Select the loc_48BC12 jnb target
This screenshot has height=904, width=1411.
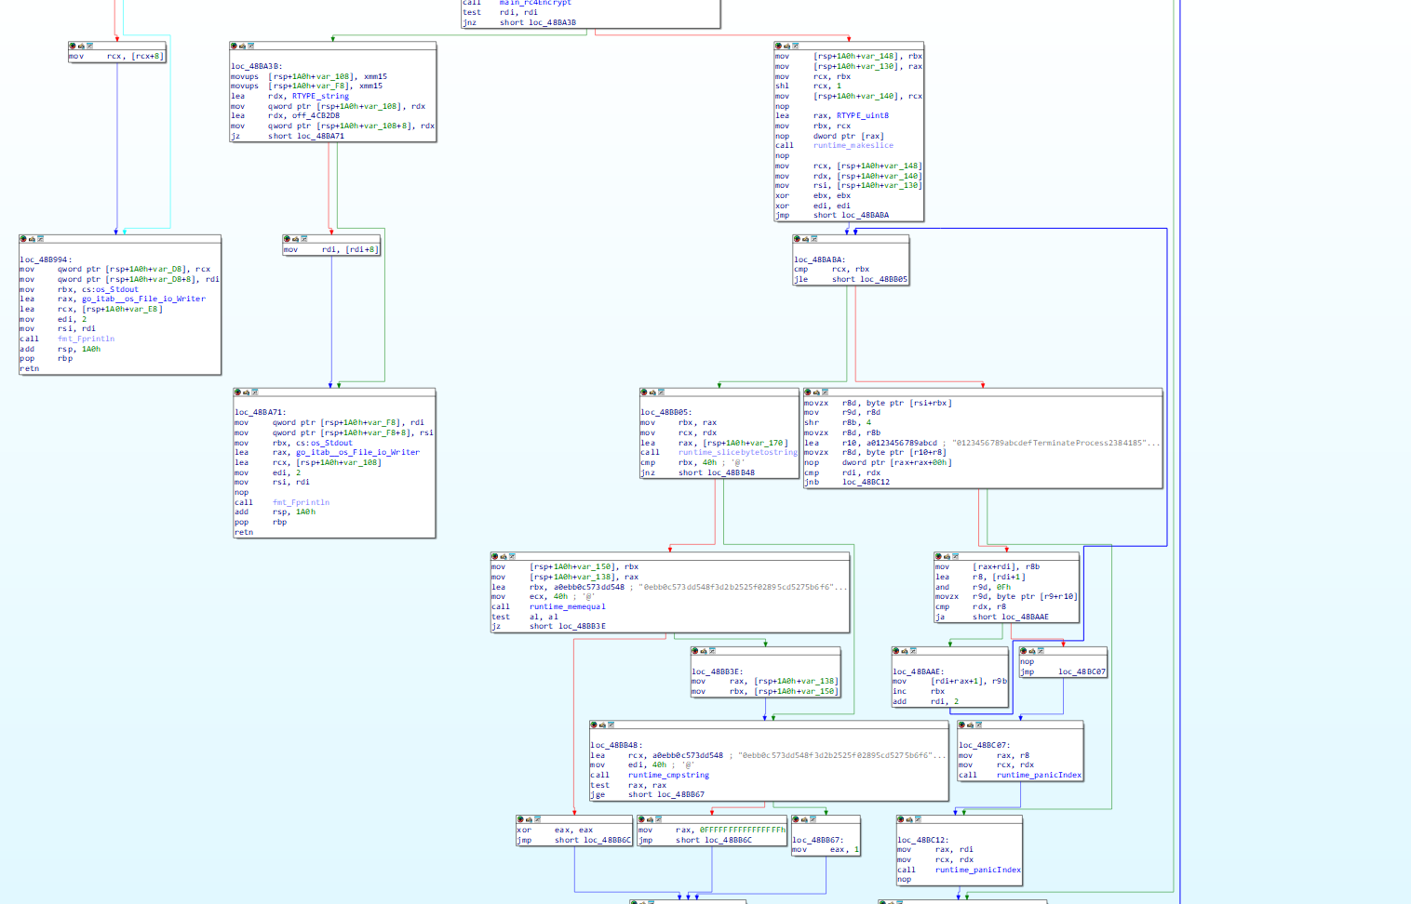(866, 482)
